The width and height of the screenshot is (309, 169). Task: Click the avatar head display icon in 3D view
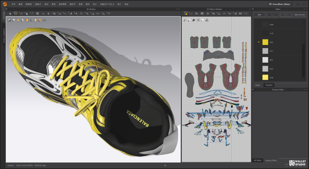[35, 20]
